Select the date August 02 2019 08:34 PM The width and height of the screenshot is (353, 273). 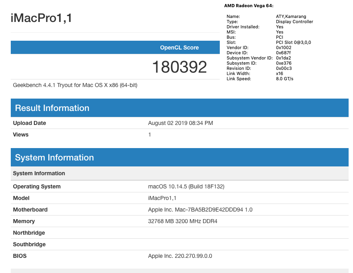point(180,123)
